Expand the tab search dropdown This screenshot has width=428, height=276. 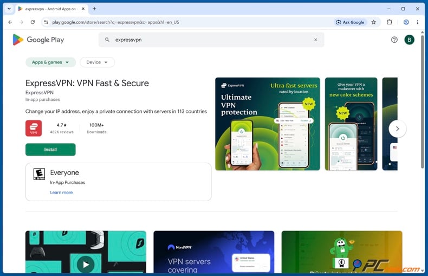pyautogui.click(x=9, y=9)
